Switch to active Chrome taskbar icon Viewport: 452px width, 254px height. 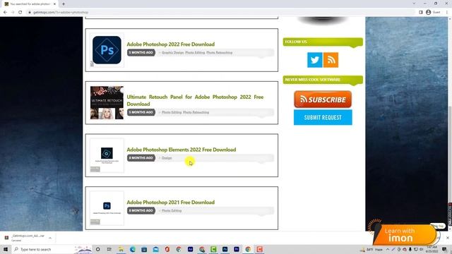pyautogui.click(x=248, y=249)
